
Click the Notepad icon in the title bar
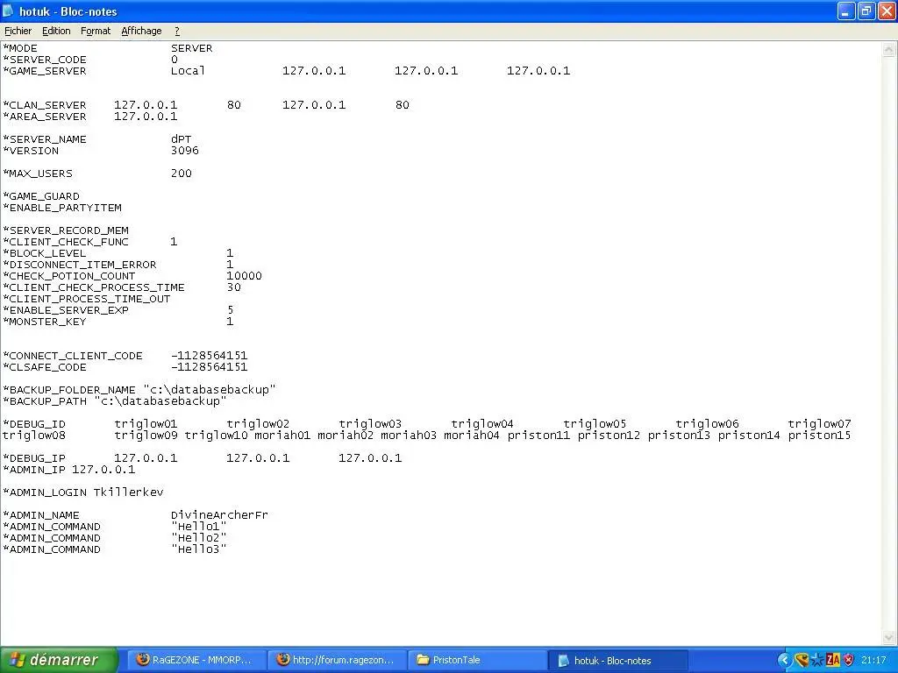click(8, 11)
